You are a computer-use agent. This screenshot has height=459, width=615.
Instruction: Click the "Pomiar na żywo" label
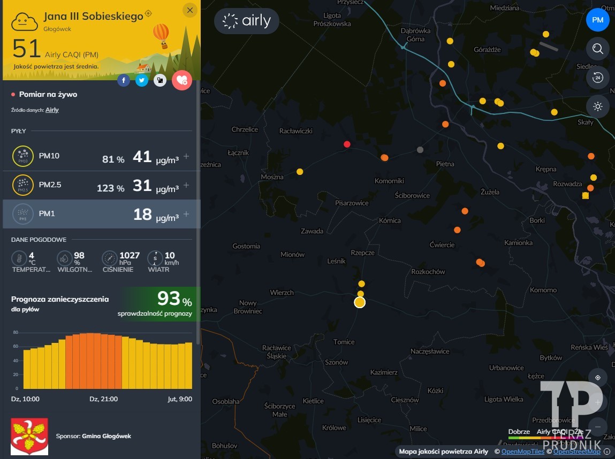(48, 95)
